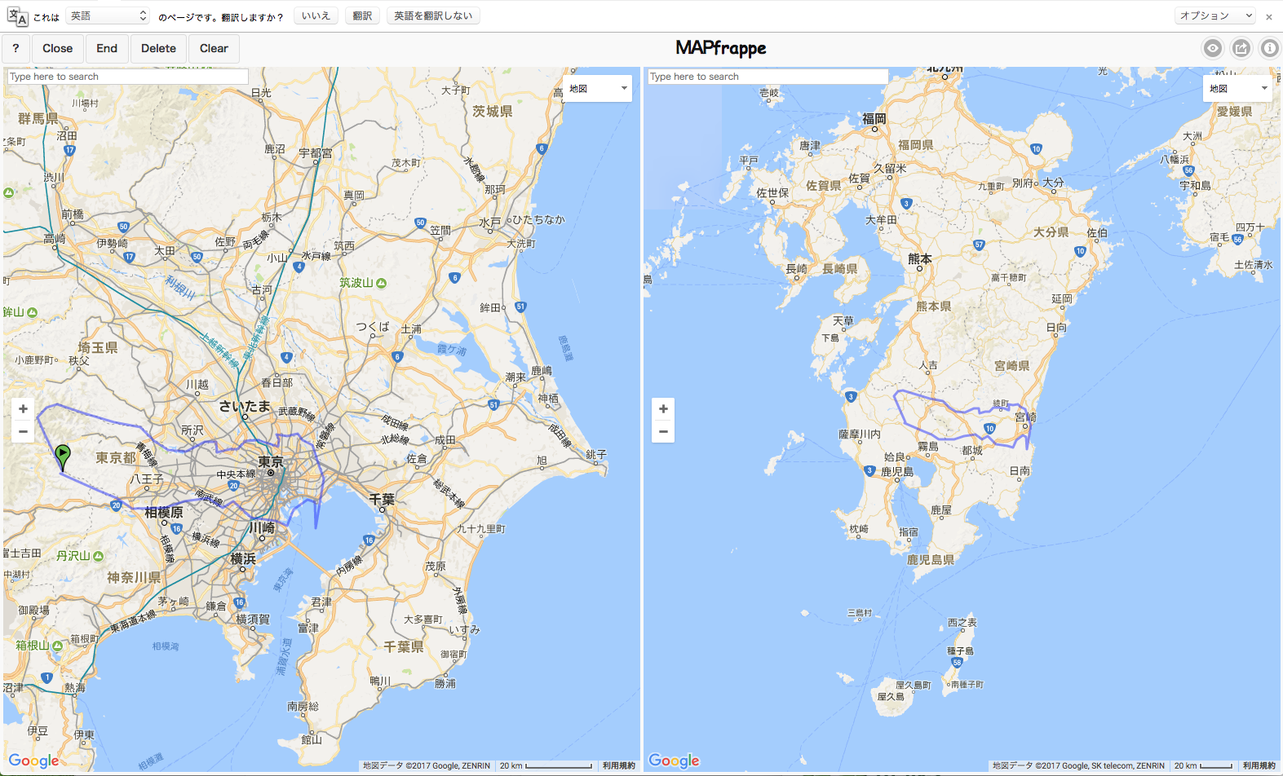Click the 横浜 city label
1283x776 pixels.
243,558
